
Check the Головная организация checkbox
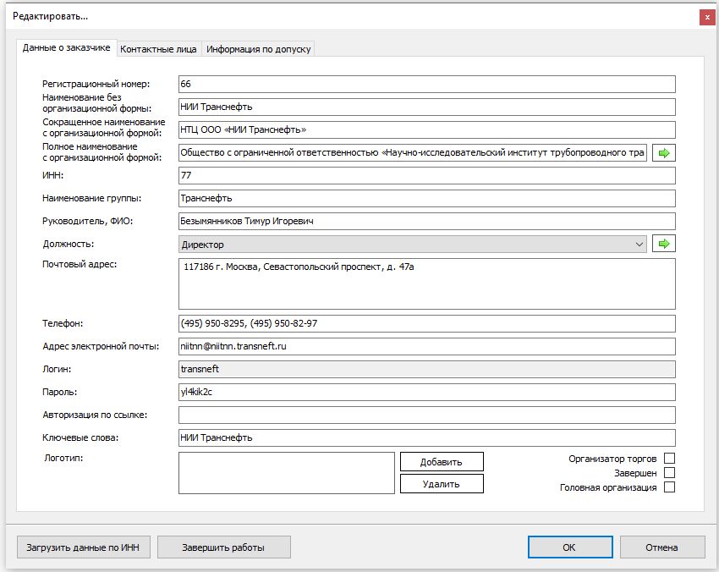tap(669, 487)
